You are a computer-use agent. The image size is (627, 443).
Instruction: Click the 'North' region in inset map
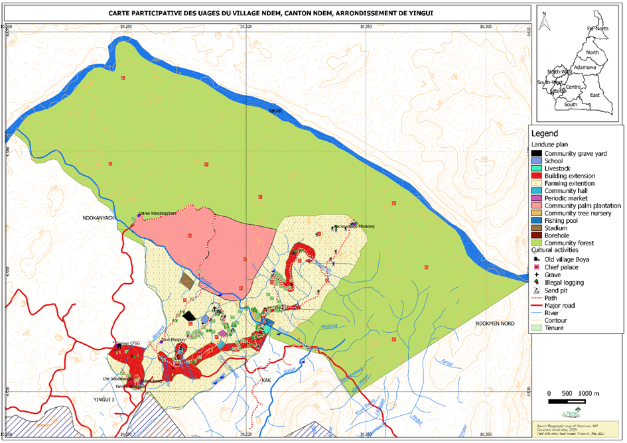pos(592,52)
